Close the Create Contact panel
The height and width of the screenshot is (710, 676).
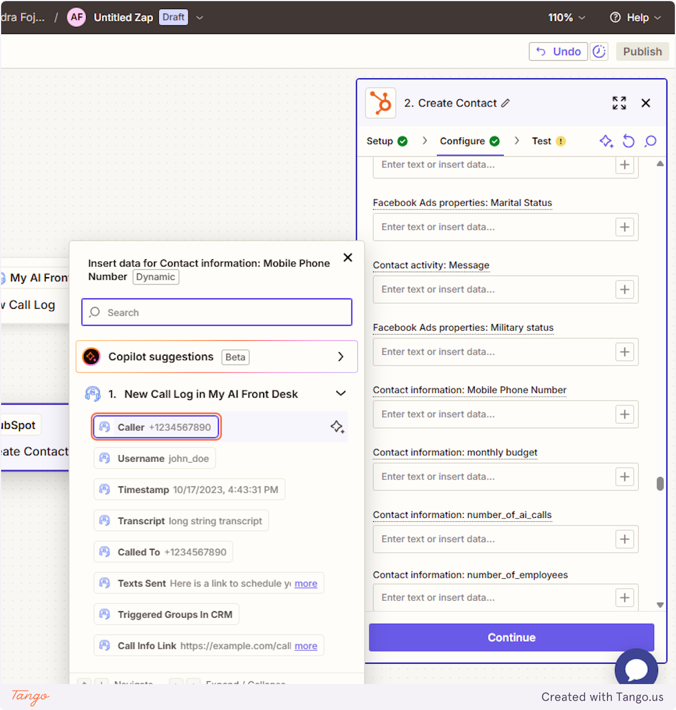pyautogui.click(x=646, y=103)
